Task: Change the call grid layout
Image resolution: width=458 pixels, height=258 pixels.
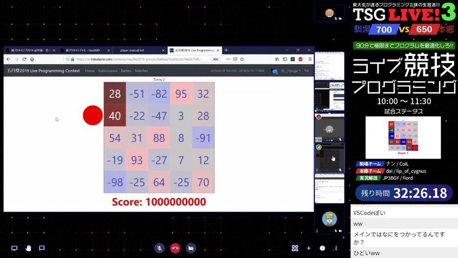Action: click(295, 248)
